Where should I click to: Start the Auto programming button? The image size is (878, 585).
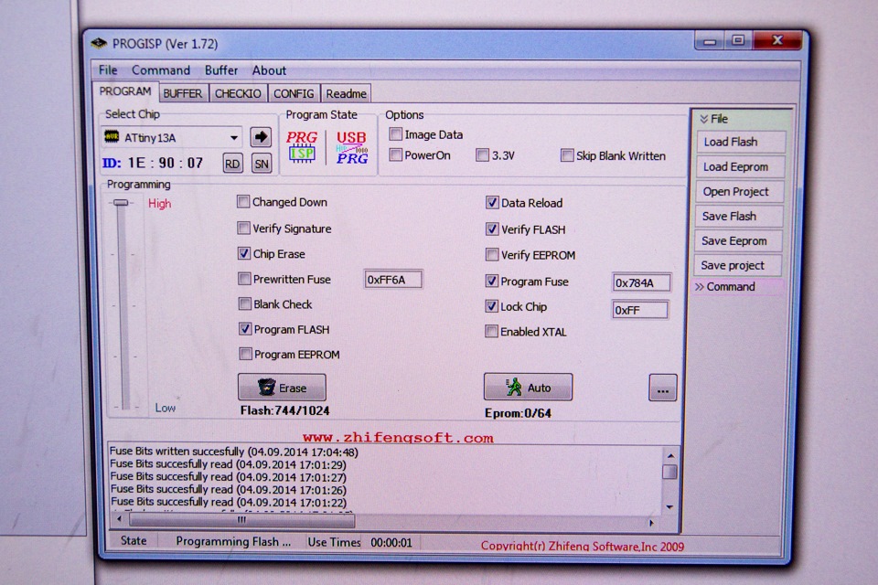point(528,388)
